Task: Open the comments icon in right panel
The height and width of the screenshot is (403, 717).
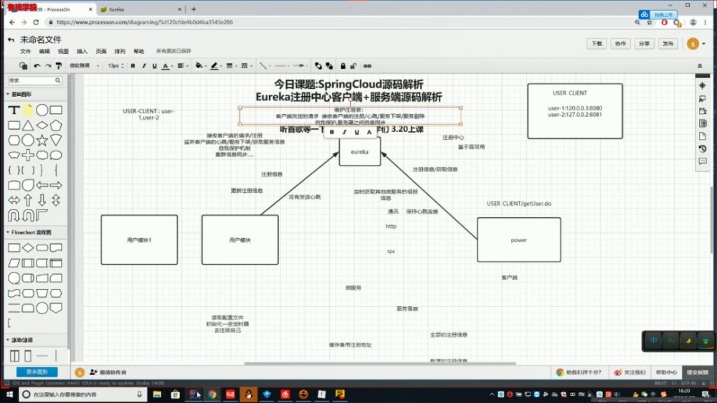Action: click(x=703, y=161)
